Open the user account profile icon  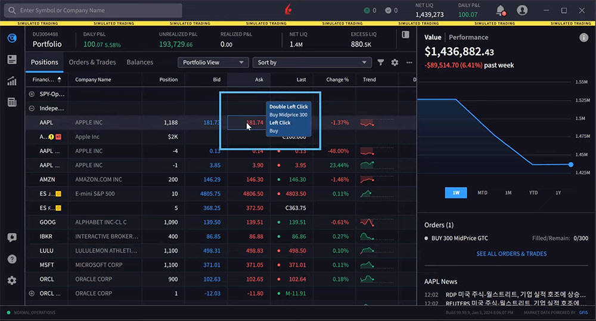tap(522, 10)
